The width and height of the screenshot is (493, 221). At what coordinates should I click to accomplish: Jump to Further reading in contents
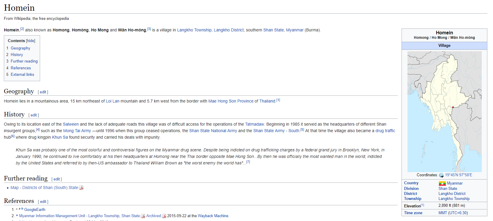[24, 61]
